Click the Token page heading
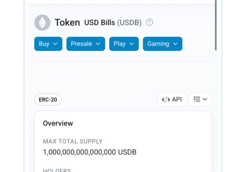The height and width of the screenshot is (172, 246). [x=67, y=23]
